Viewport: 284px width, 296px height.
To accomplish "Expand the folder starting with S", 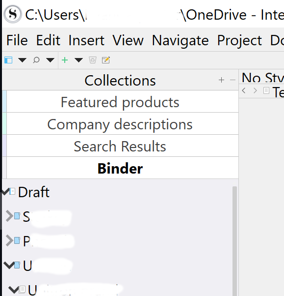I will pos(9,216).
